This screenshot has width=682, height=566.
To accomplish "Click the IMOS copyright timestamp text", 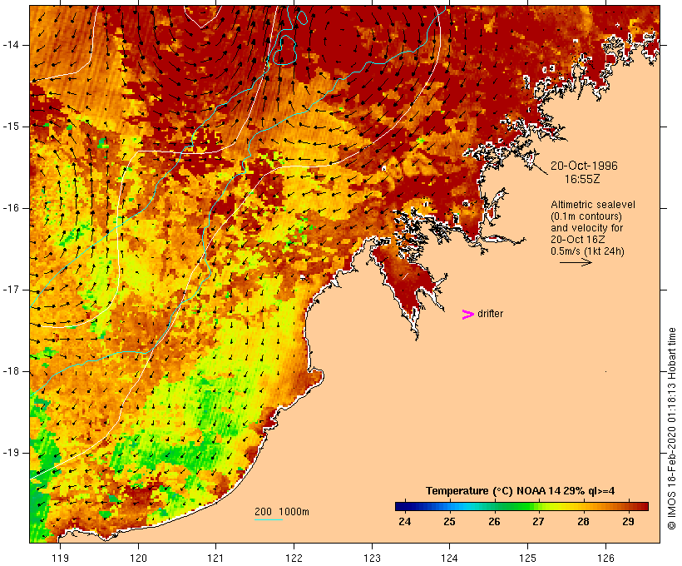I will (x=671, y=429).
